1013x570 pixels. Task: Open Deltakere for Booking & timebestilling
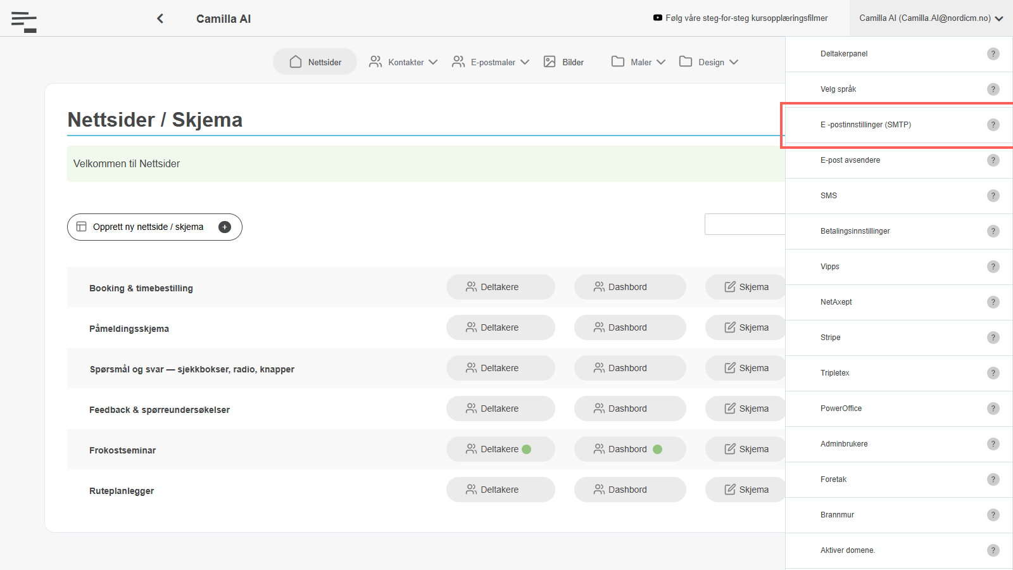[x=501, y=287]
